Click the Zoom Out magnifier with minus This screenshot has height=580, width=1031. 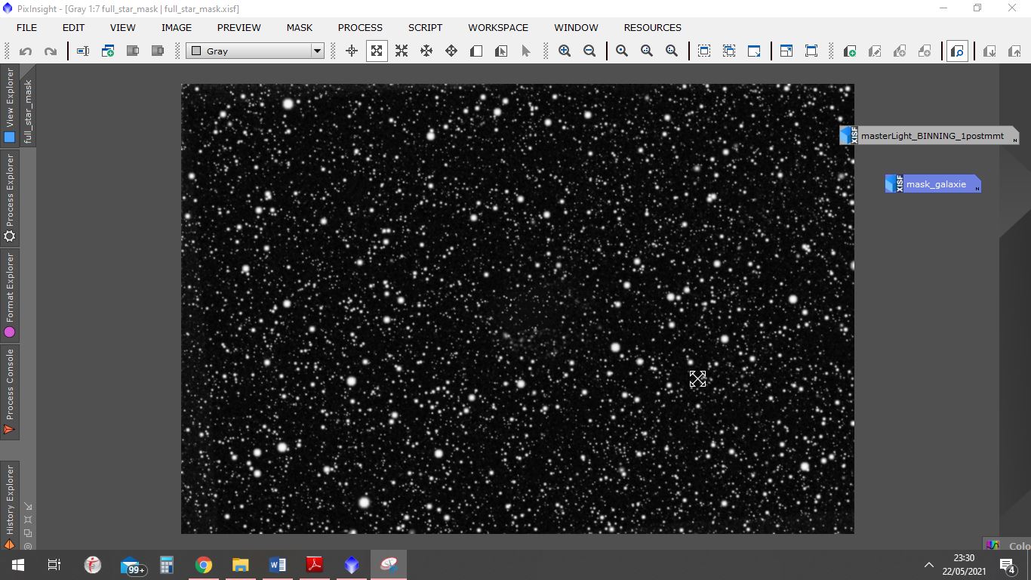(x=589, y=51)
